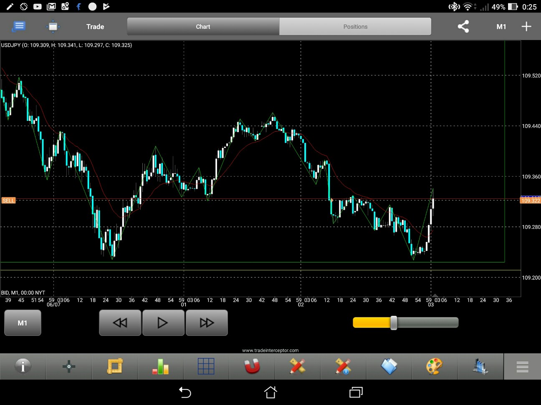Image resolution: width=541 pixels, height=405 pixels.
Task: Toggle the red magnet snap tool
Action: pyautogui.click(x=252, y=366)
